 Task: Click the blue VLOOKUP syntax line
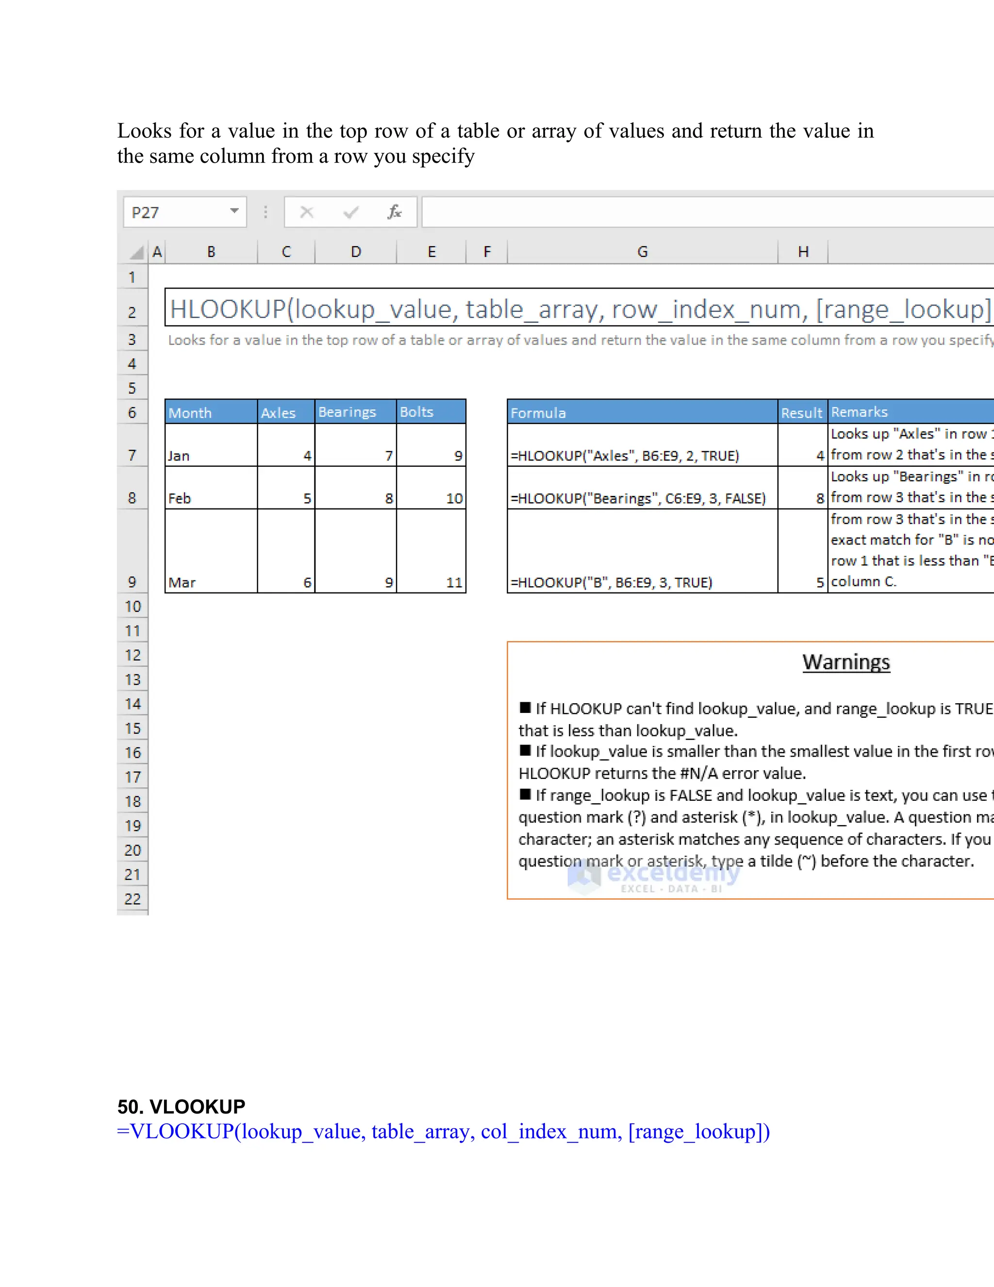[x=444, y=1132]
